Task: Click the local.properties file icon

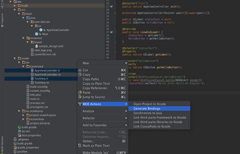Action: click(x=19, y=135)
